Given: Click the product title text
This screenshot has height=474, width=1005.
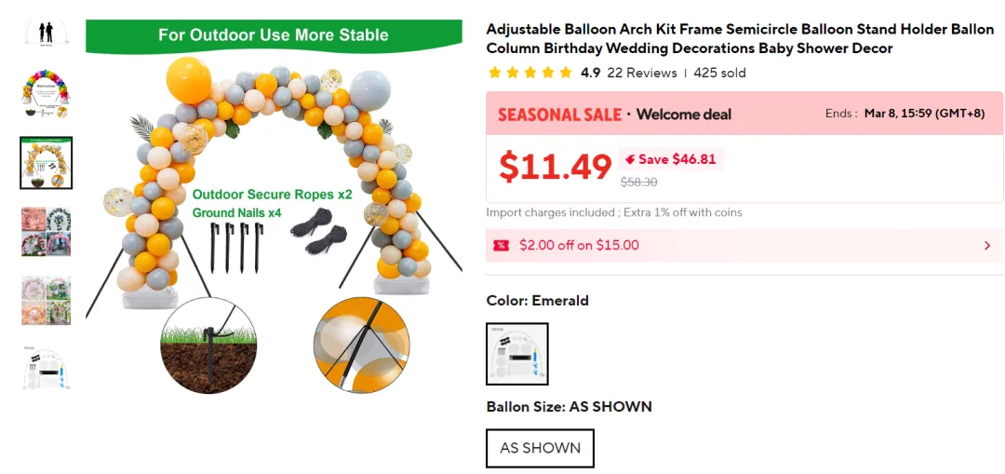Looking at the screenshot, I should coord(740,39).
